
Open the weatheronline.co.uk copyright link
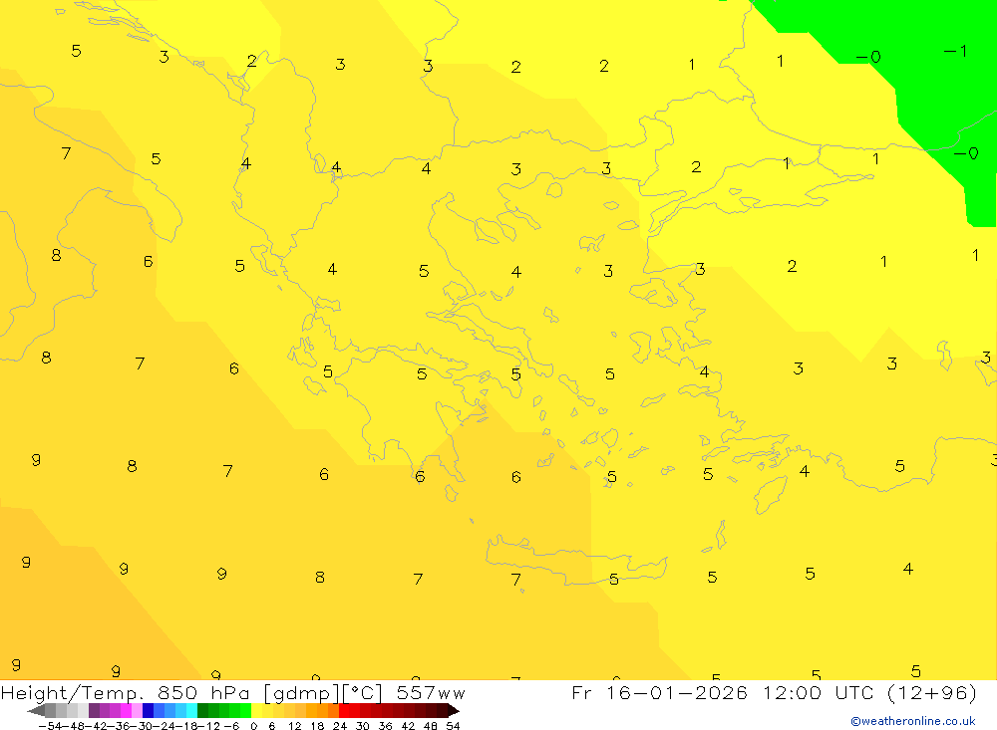click(x=913, y=721)
